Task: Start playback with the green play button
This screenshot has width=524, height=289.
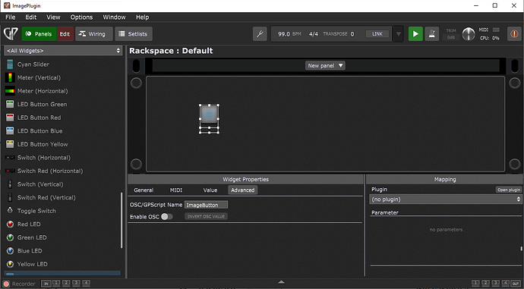Action: [x=415, y=34]
